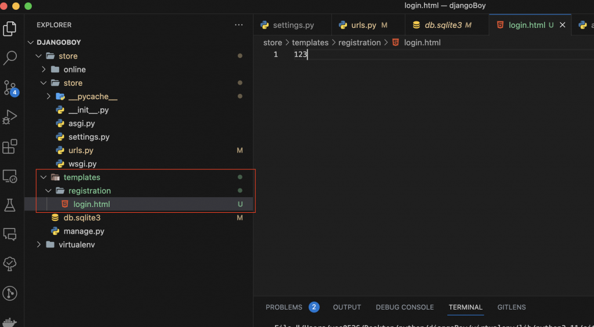
Task: Open the GITLENS panel tab
Action: (512, 307)
